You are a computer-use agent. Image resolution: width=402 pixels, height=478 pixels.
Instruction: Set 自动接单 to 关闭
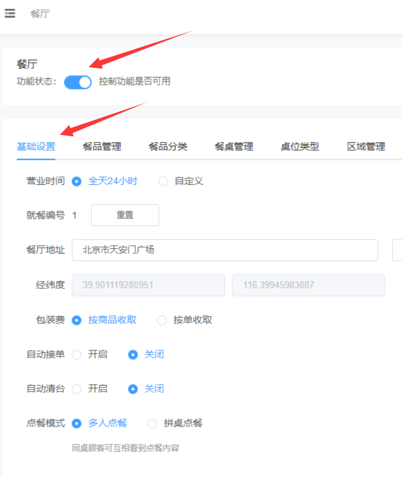pyautogui.click(x=146, y=355)
